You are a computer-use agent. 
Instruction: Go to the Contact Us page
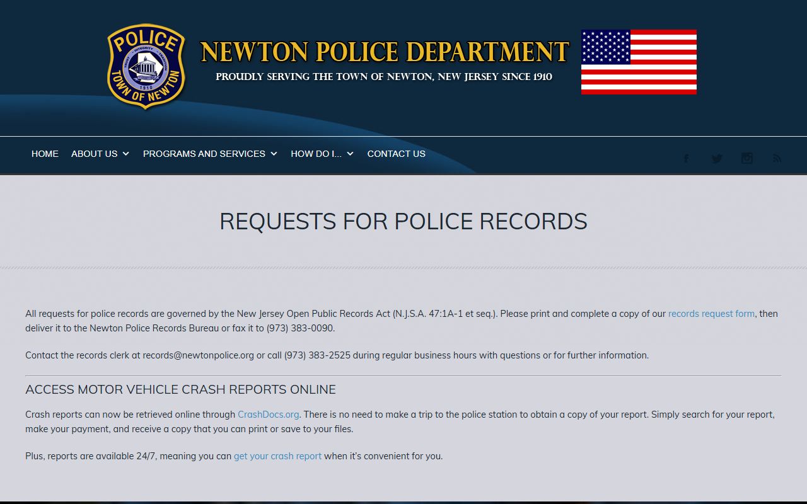click(x=396, y=154)
